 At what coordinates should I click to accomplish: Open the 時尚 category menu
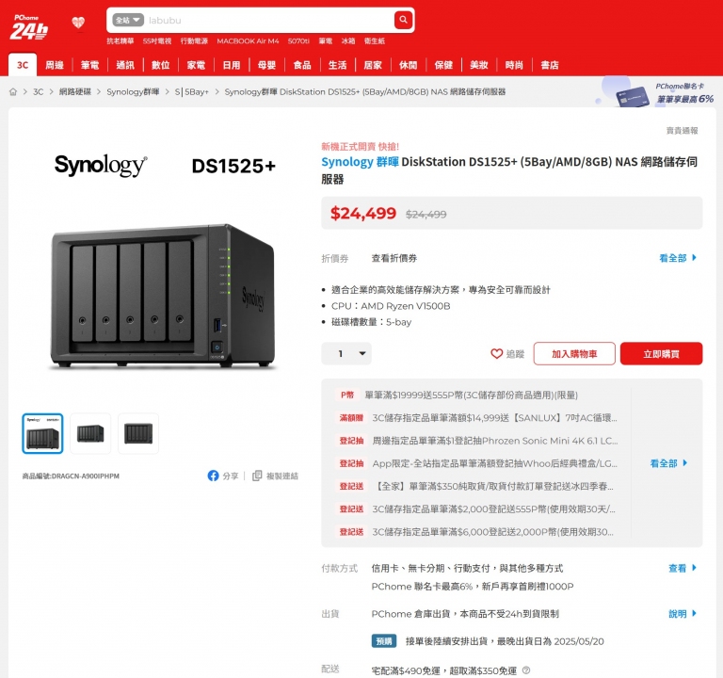[514, 65]
